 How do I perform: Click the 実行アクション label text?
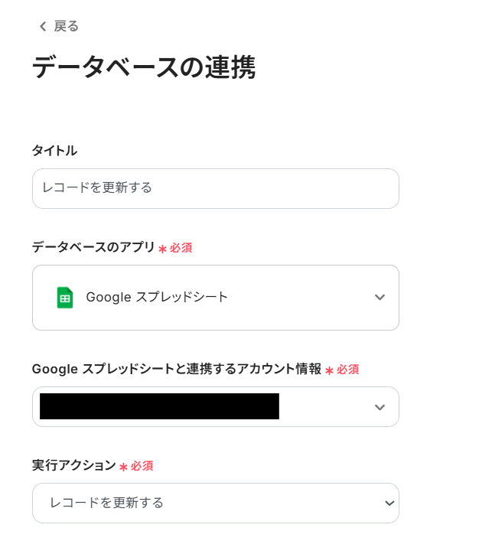73,465
